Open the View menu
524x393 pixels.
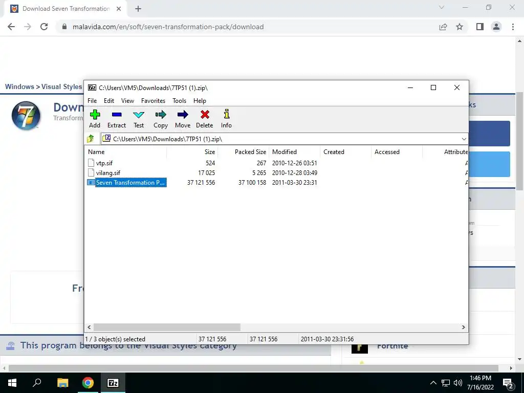pyautogui.click(x=127, y=101)
